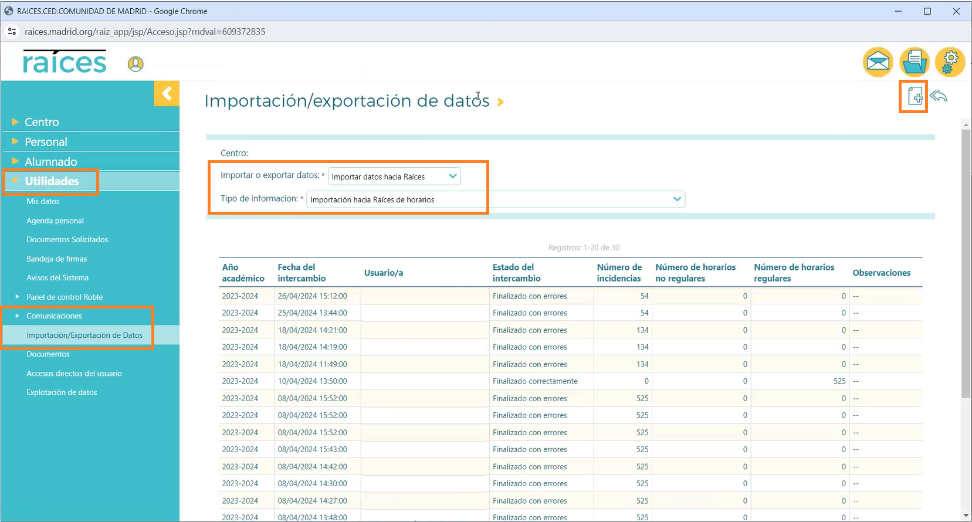
Task: Select the row dated 18/04/2024 14:21:00
Action: point(570,330)
